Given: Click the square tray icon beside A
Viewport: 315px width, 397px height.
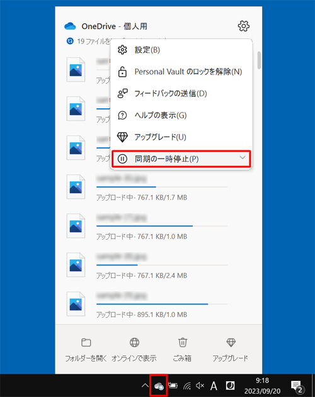Looking at the screenshot, I should coord(230,386).
